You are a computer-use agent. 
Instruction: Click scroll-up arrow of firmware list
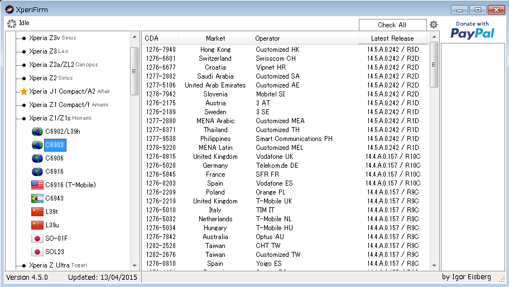(434, 37)
